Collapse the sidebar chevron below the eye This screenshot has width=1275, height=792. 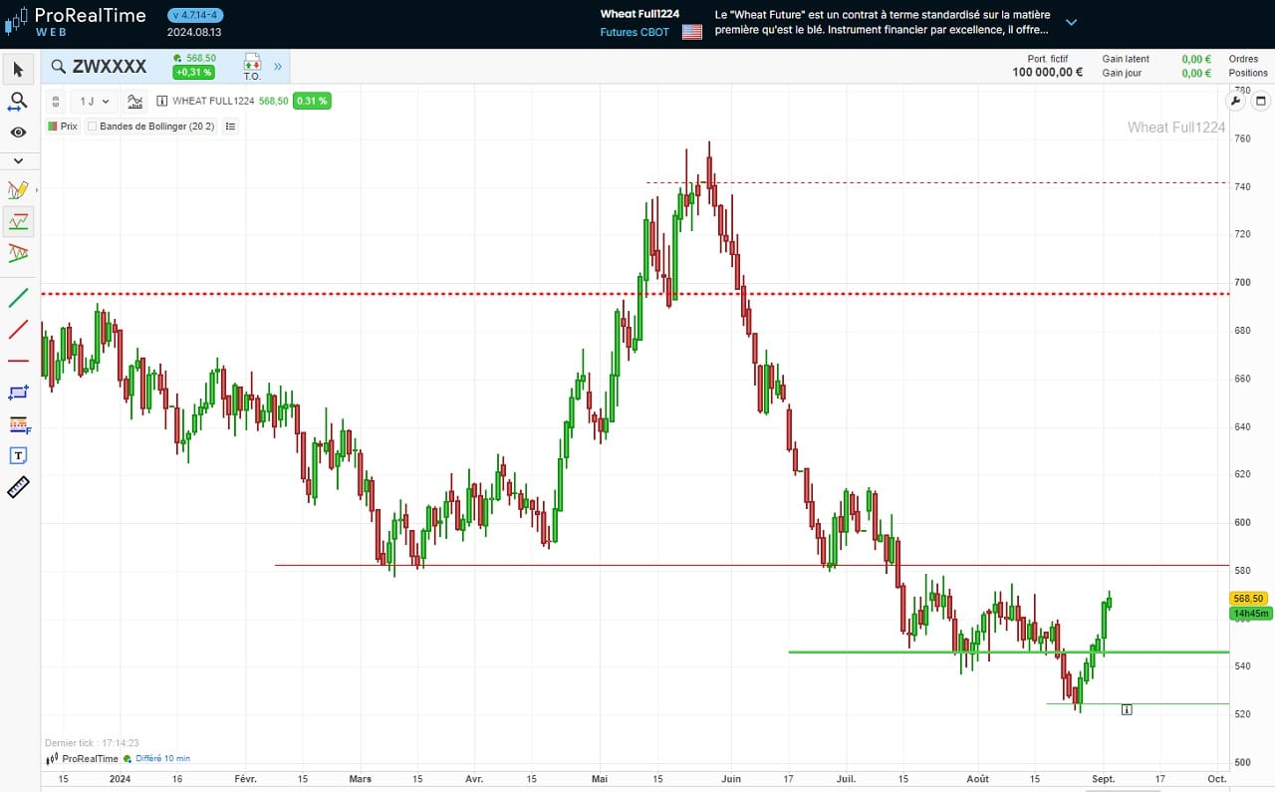(18, 160)
